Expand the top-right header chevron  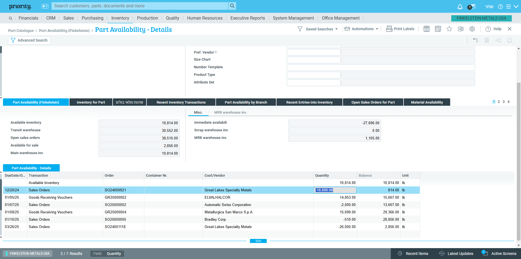tap(516, 7)
